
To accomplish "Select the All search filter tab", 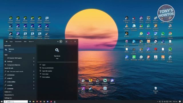I will click(7, 41).
